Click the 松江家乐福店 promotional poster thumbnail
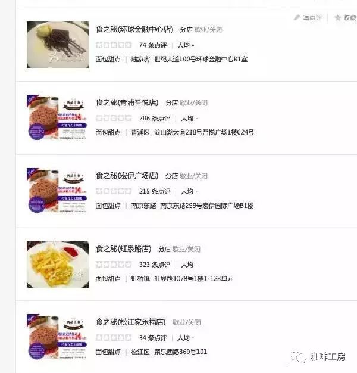Viewport: 357px width, 373px height. click(x=57, y=337)
